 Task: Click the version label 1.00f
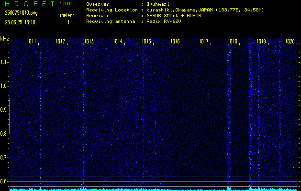[66, 4]
